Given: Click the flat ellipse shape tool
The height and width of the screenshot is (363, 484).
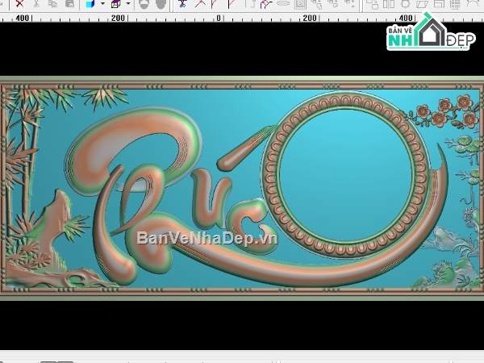Looking at the screenshot, I should (x=283, y=3).
